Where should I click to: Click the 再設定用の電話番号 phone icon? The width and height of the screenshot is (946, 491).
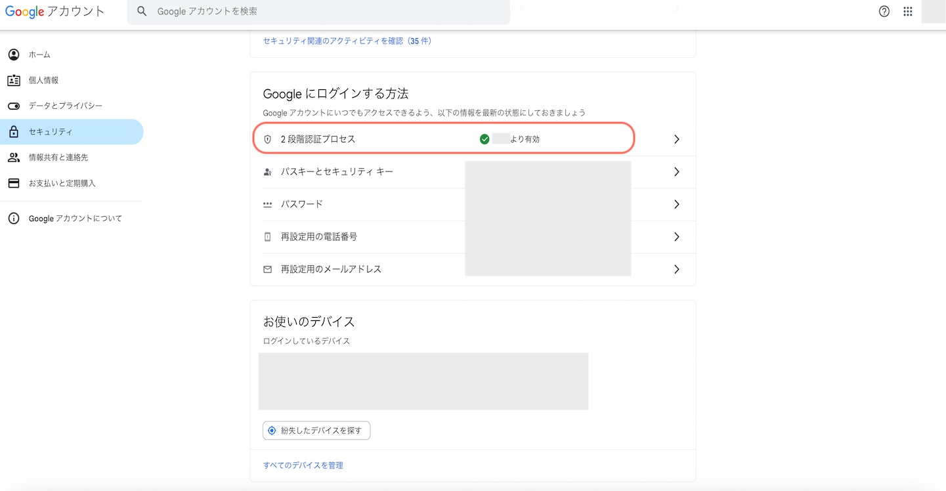pyautogui.click(x=267, y=237)
